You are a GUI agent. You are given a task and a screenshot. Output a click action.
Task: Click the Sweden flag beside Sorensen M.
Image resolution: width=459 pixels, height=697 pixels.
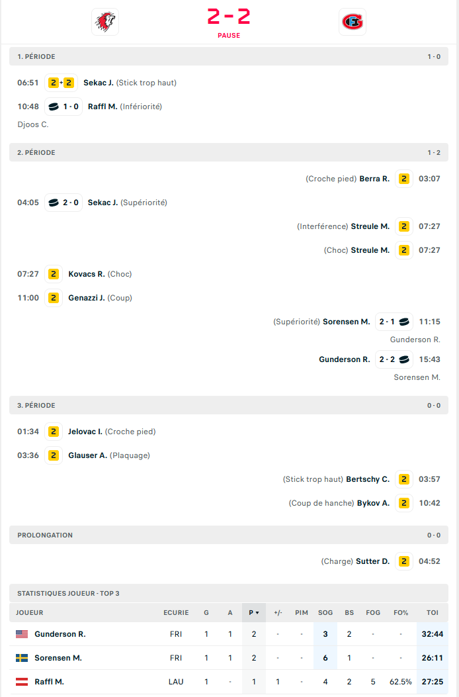(22, 658)
